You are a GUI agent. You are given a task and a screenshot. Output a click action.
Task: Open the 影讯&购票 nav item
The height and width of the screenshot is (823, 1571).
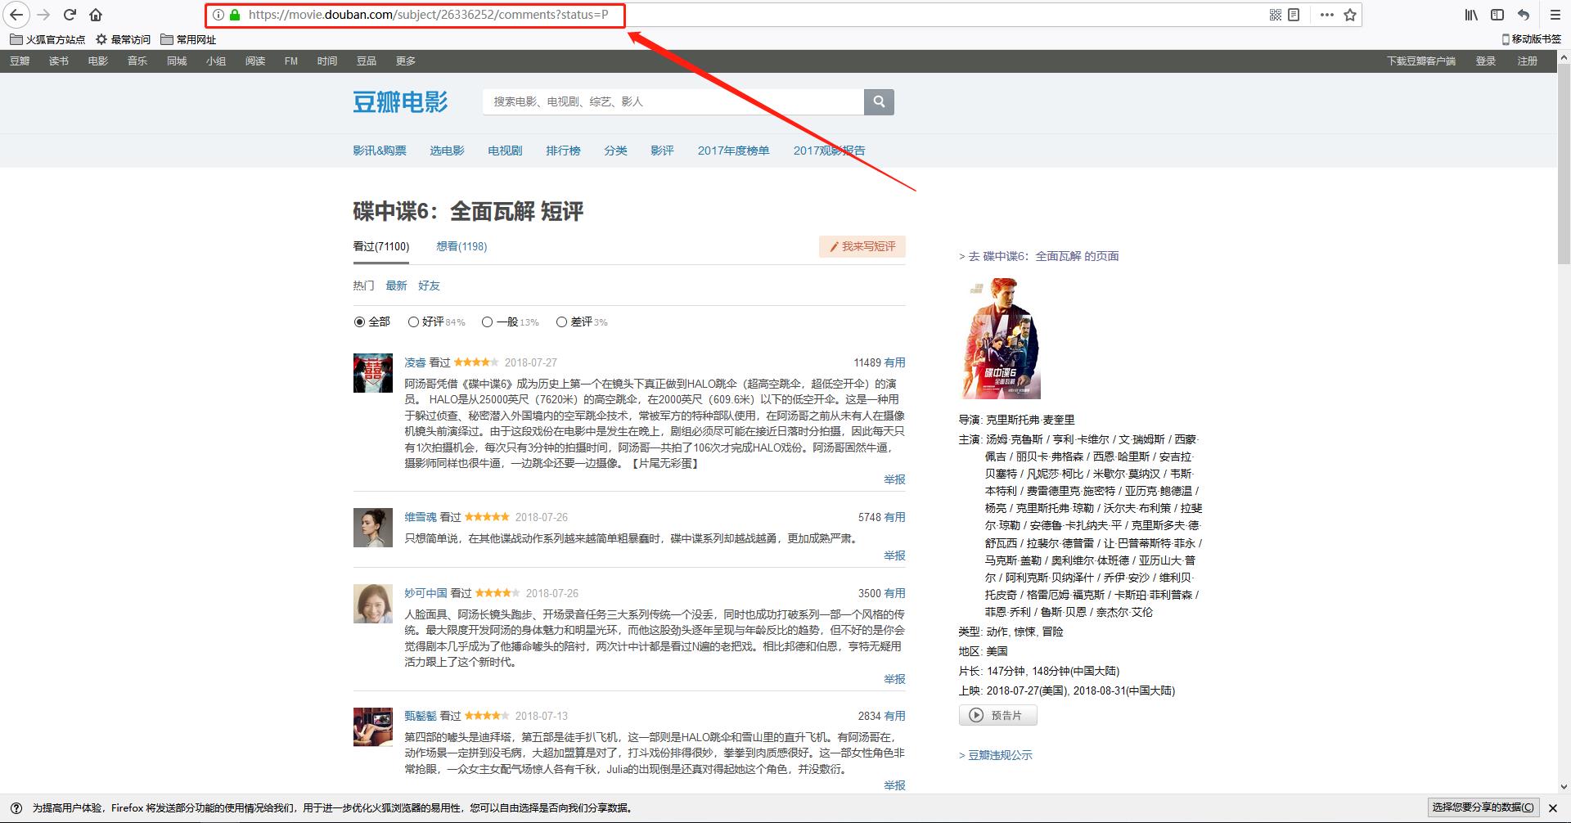[380, 151]
